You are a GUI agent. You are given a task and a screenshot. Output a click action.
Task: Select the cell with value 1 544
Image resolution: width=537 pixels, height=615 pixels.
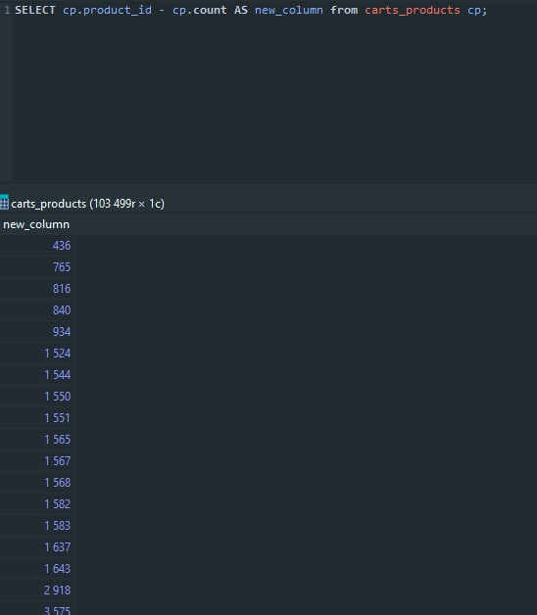coord(37,375)
